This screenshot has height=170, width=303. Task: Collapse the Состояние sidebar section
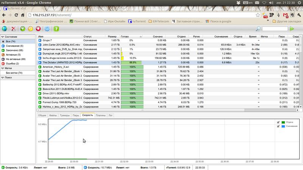(x=3, y=37)
